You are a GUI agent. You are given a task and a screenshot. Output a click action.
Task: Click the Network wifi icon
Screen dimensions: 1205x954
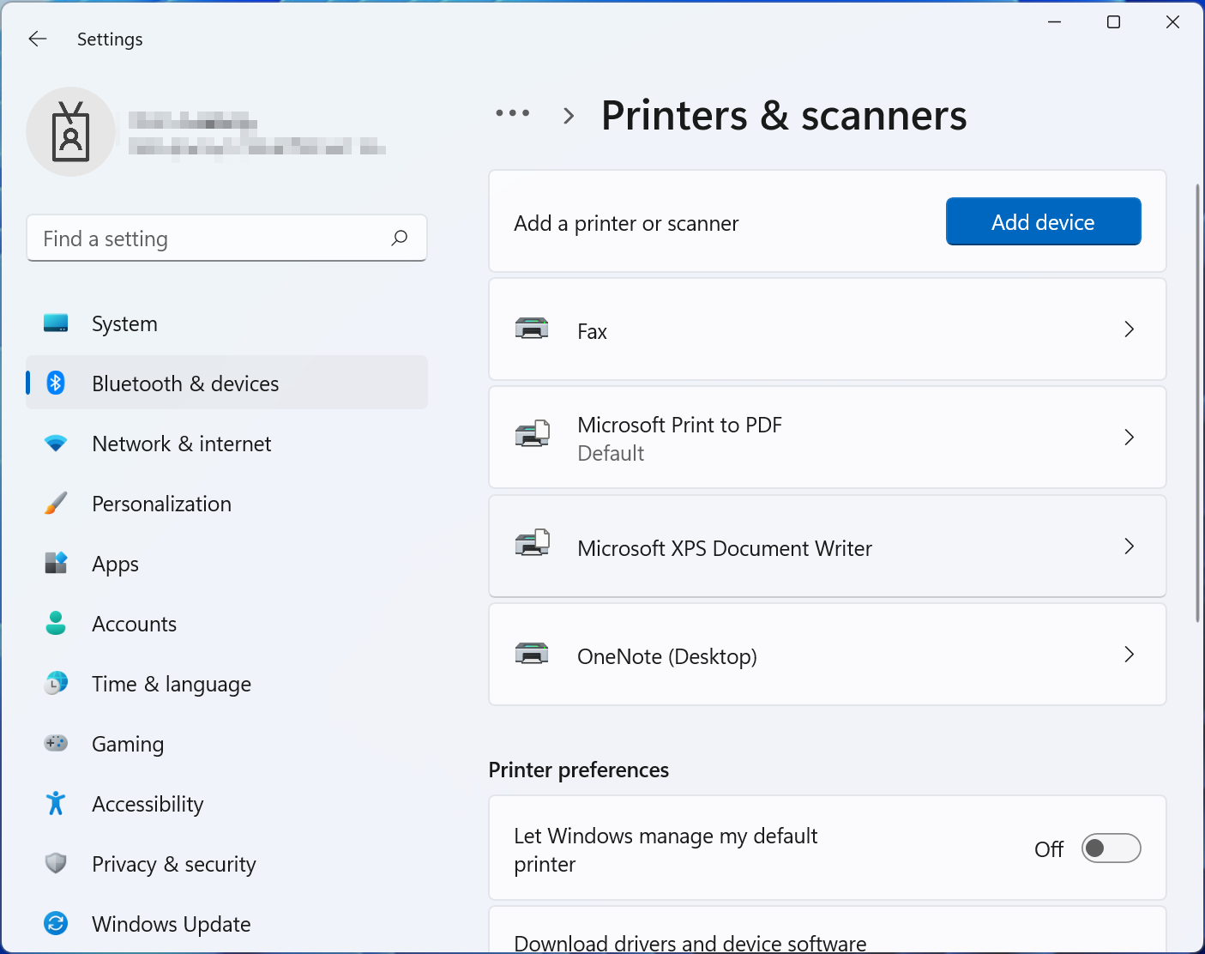56,444
